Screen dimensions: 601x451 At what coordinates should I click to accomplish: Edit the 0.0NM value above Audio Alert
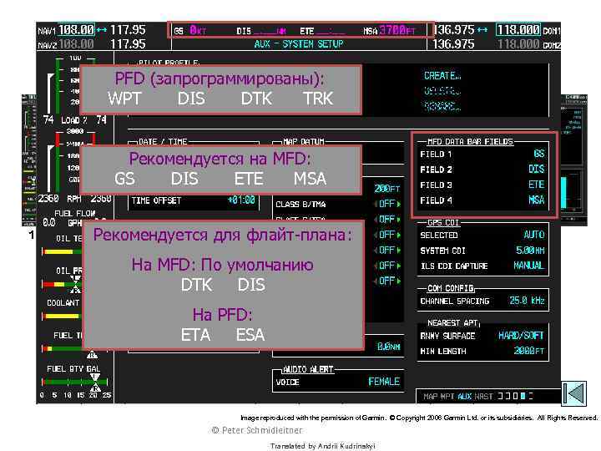pos(389,347)
